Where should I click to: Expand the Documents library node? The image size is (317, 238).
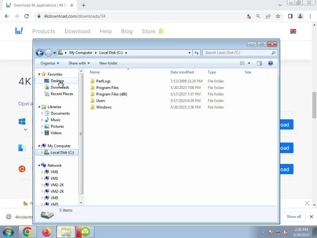point(42,113)
